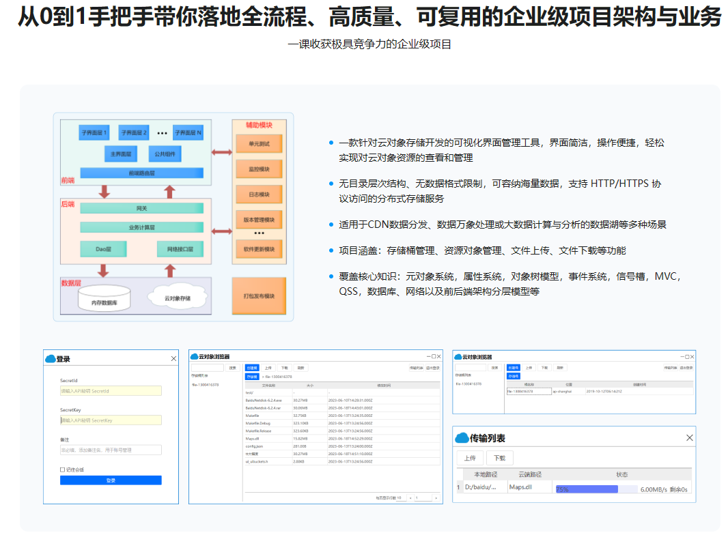
Task: Click the 打包发布模块 block in diagram
Action: point(258,296)
